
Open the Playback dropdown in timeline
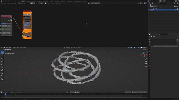7,92
